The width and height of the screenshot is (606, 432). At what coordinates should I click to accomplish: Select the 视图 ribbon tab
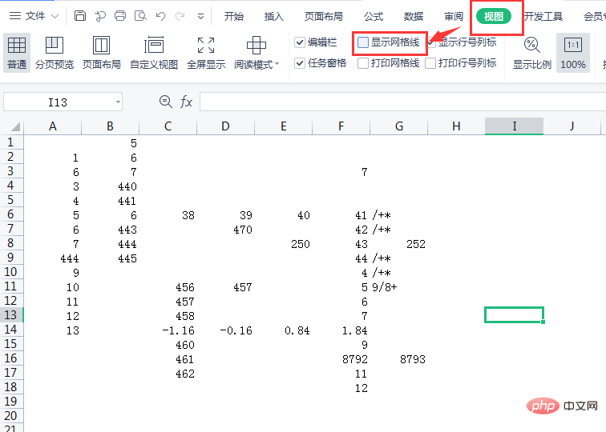click(494, 16)
